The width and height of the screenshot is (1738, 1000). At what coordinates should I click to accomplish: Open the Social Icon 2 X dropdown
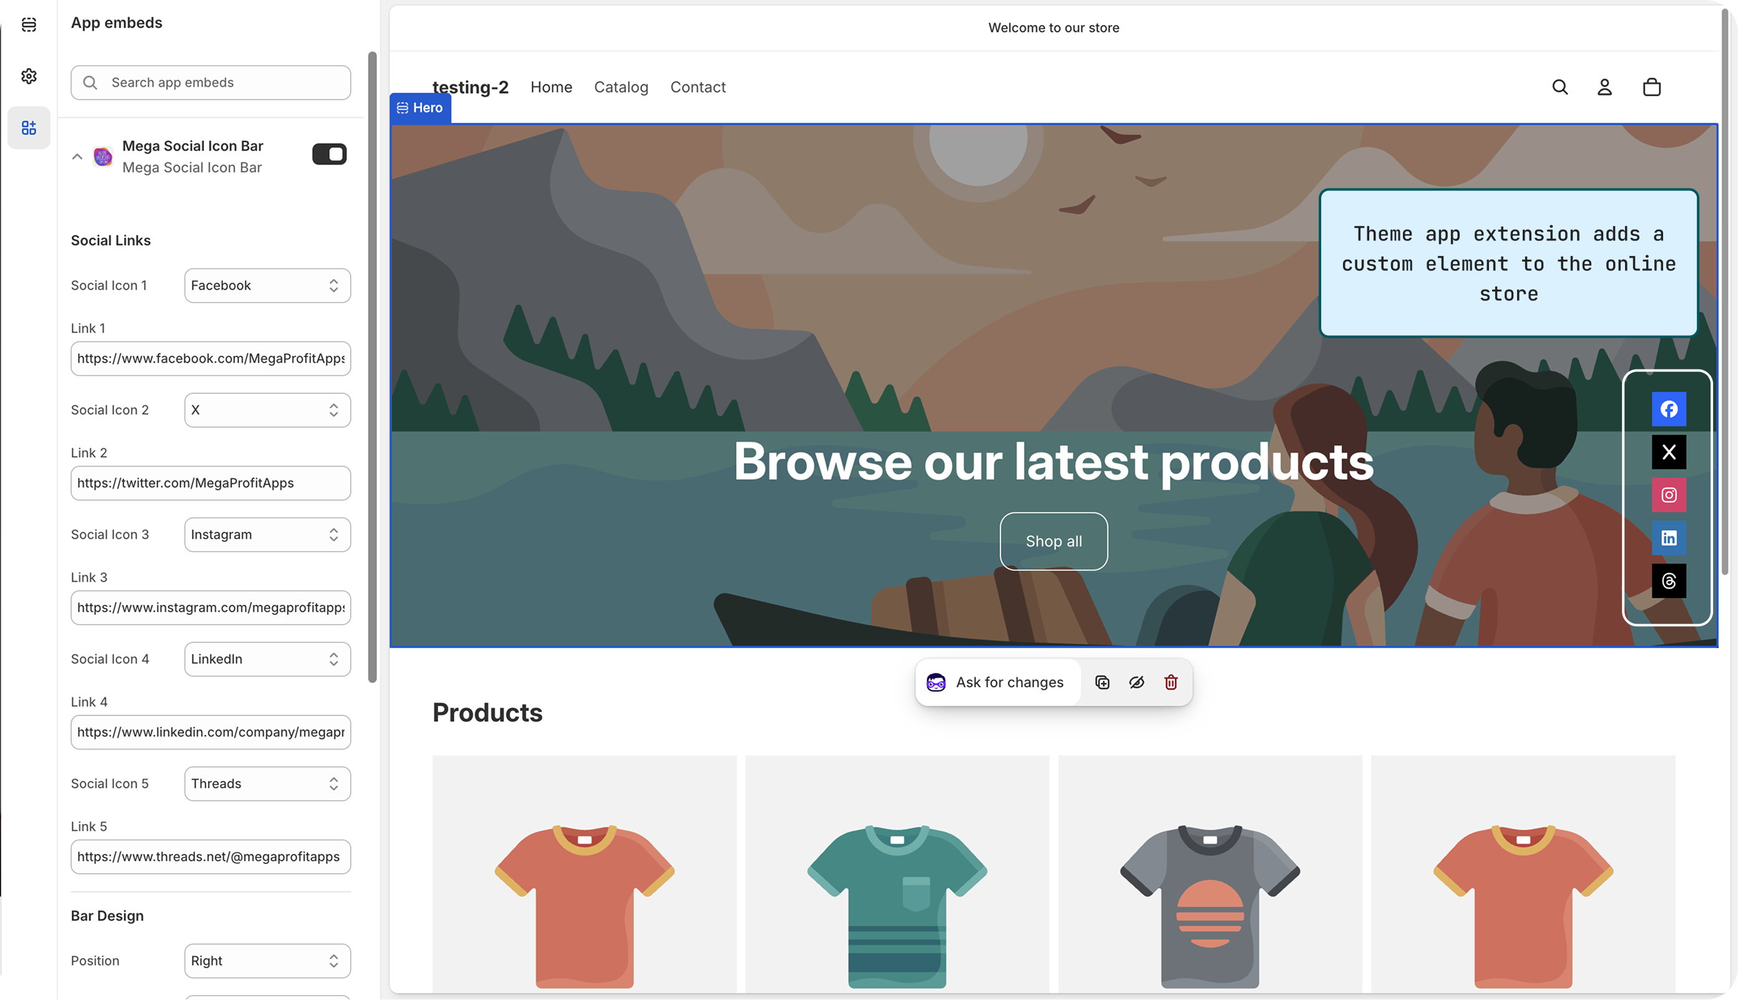[x=268, y=410]
